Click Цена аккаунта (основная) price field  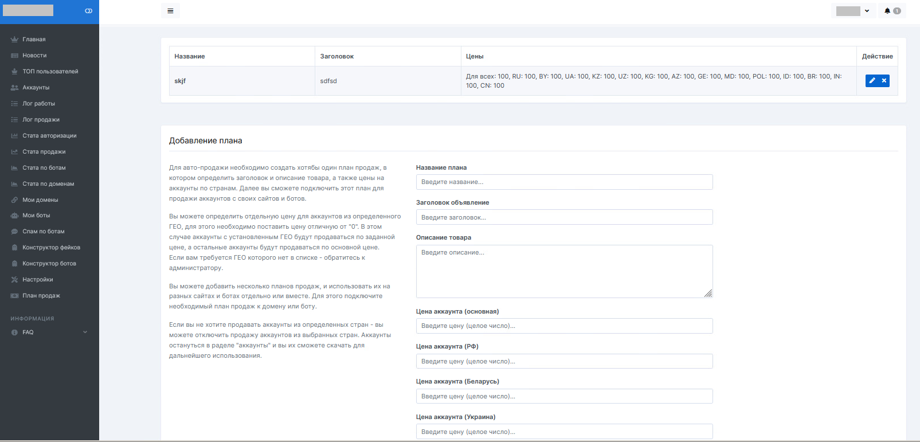(x=564, y=326)
